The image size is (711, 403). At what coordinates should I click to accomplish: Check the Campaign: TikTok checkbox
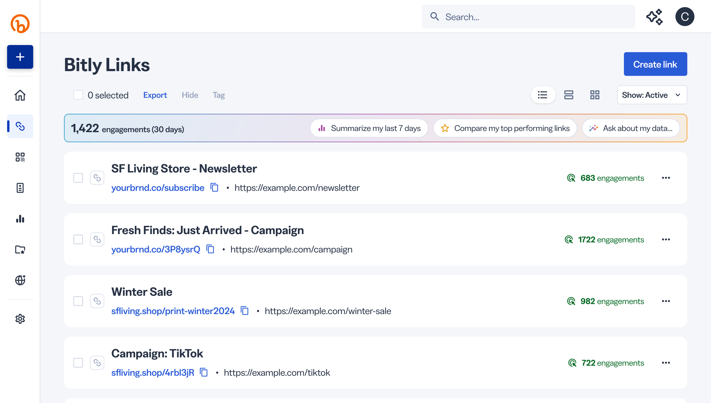coord(78,363)
